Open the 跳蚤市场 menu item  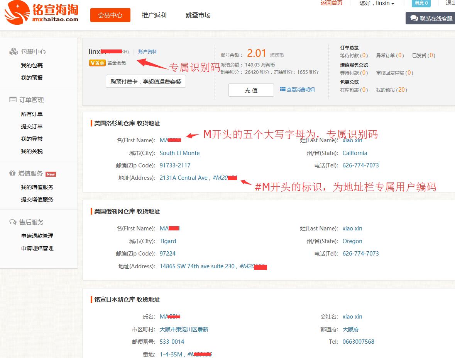pos(198,15)
